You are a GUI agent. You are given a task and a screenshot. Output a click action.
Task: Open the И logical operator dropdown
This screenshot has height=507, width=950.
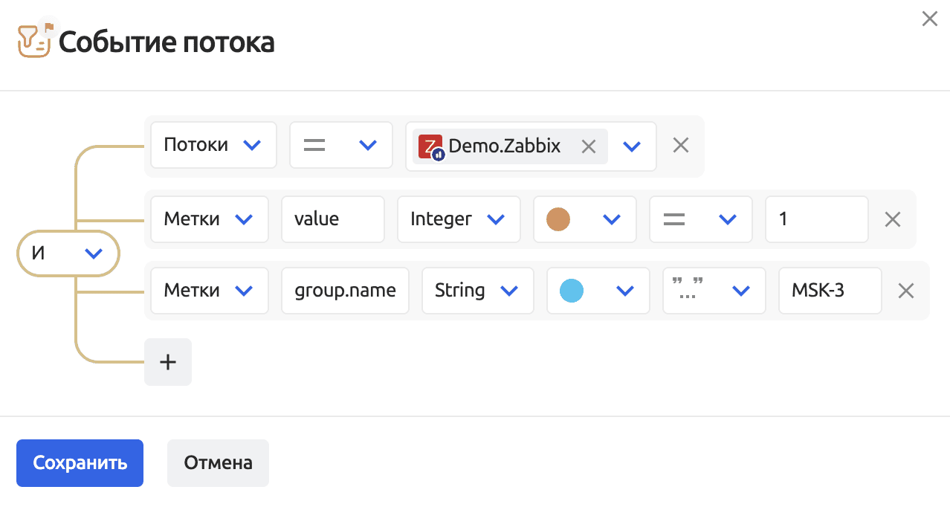click(x=68, y=253)
